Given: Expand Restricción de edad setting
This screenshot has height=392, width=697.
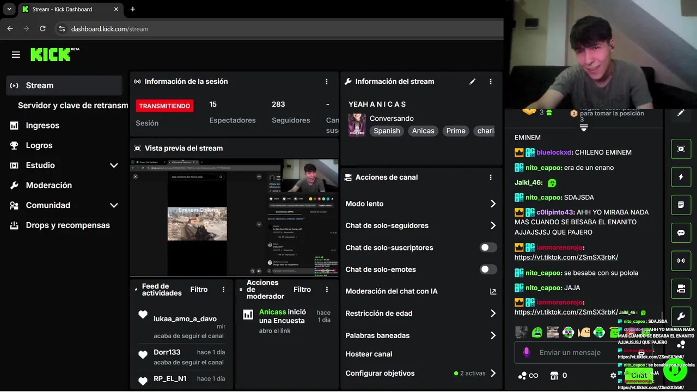Looking at the screenshot, I should click(x=493, y=314).
